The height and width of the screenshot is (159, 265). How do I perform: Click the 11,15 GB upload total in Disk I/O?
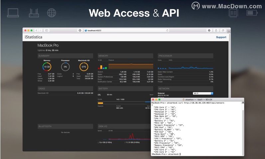132,142
